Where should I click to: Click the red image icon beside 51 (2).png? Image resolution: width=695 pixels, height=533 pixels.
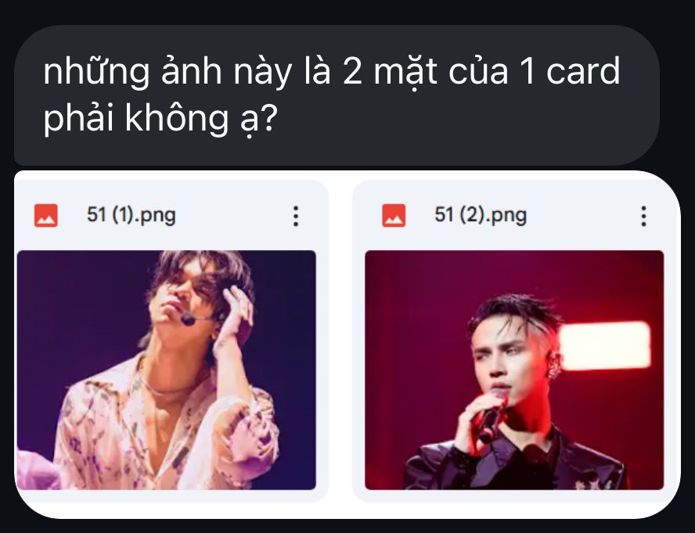[x=394, y=216]
